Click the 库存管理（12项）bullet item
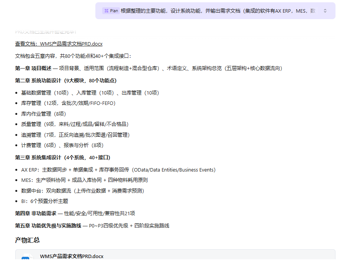 (68, 103)
